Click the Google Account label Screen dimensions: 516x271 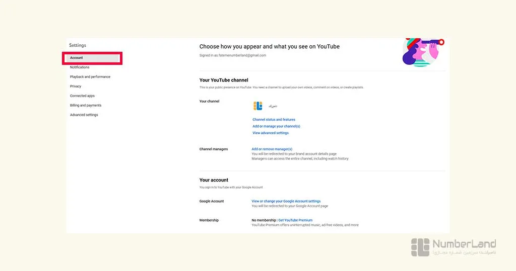212,201
